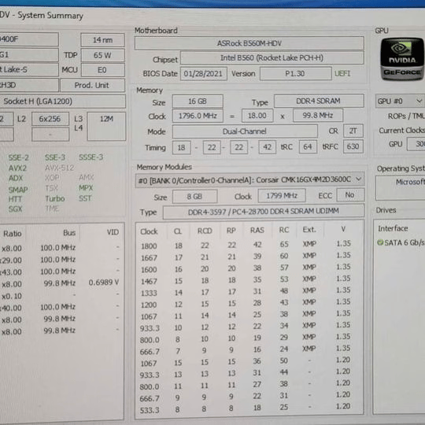This screenshot has width=425, height=425.
Task: Click the AVX2 feature label
Action: (17, 168)
